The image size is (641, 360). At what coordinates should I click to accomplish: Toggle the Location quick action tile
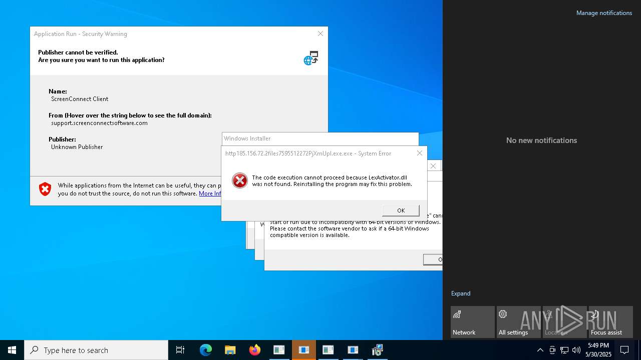point(565,322)
